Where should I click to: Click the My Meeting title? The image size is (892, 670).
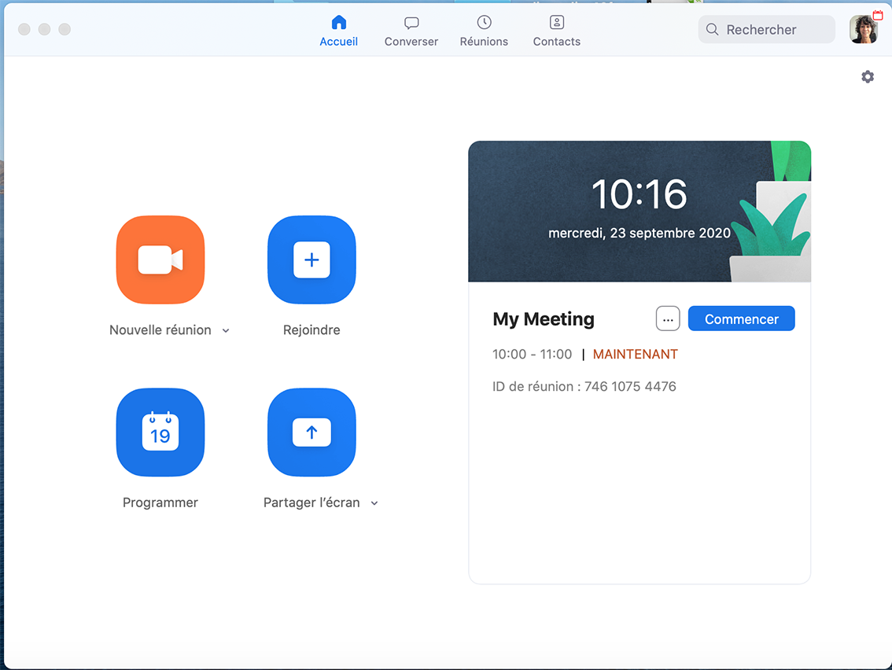(544, 319)
